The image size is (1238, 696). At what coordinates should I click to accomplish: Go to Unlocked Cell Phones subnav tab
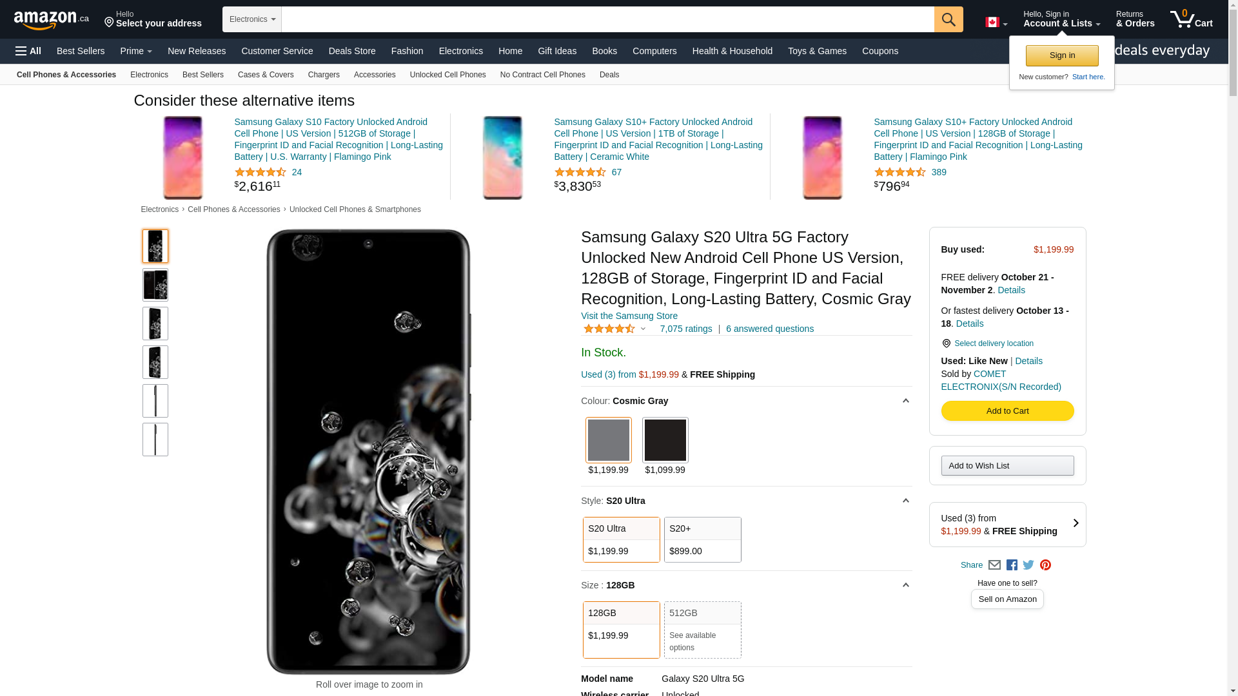(x=447, y=75)
